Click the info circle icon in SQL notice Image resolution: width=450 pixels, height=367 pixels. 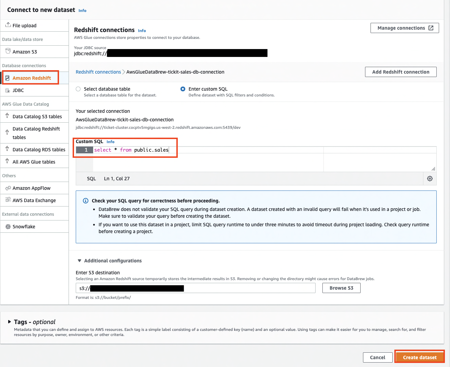(x=86, y=201)
